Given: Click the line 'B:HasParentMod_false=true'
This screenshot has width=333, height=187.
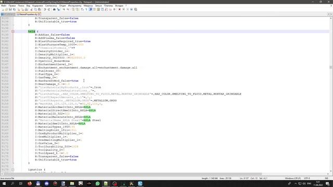Looking at the screenshot, I should (57, 81).
